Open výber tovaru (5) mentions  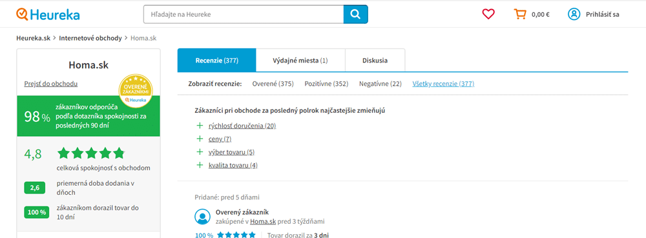coord(231,152)
